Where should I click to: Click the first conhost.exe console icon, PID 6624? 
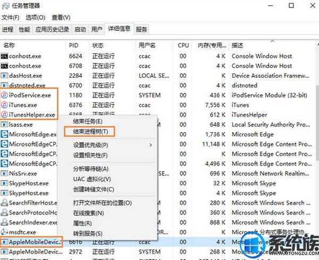click(4, 56)
